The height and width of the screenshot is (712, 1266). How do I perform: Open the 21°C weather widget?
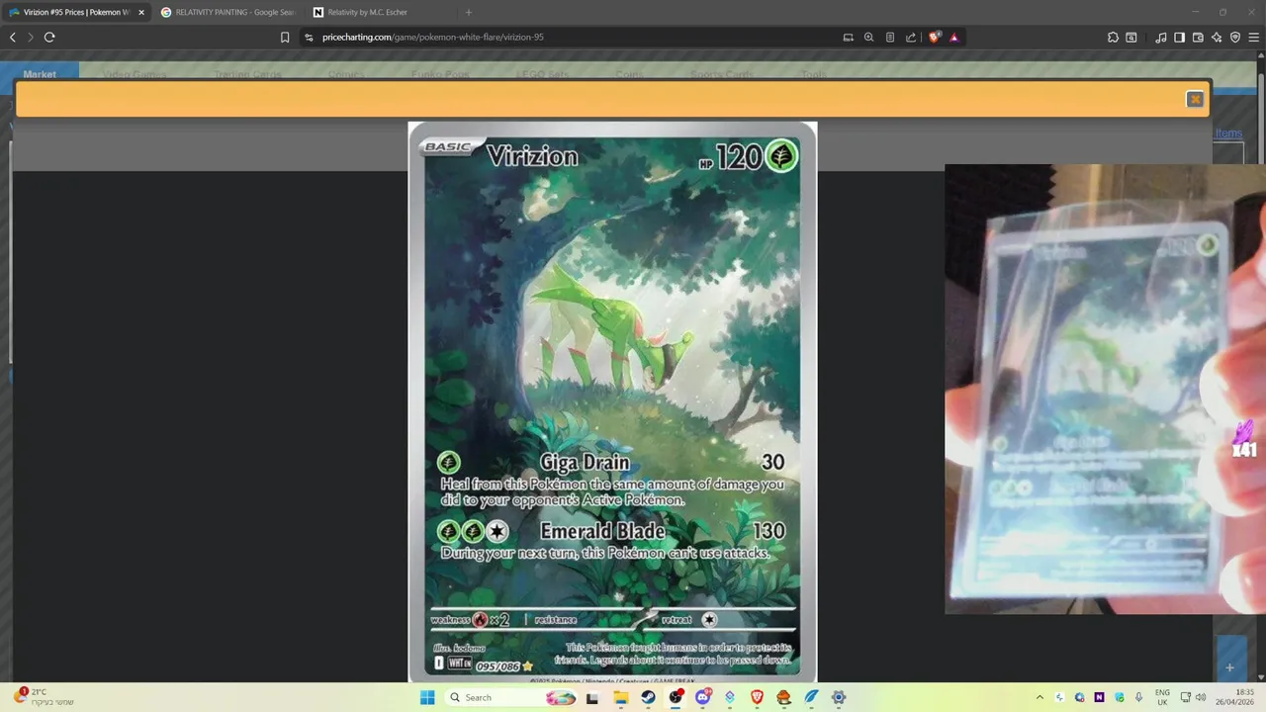pyautogui.click(x=44, y=697)
